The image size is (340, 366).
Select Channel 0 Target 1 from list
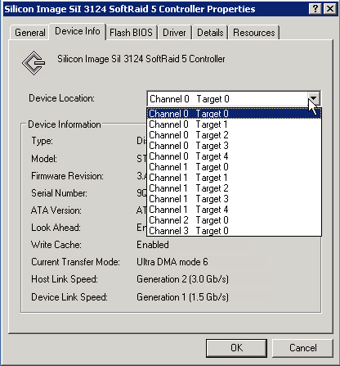pyautogui.click(x=234, y=124)
